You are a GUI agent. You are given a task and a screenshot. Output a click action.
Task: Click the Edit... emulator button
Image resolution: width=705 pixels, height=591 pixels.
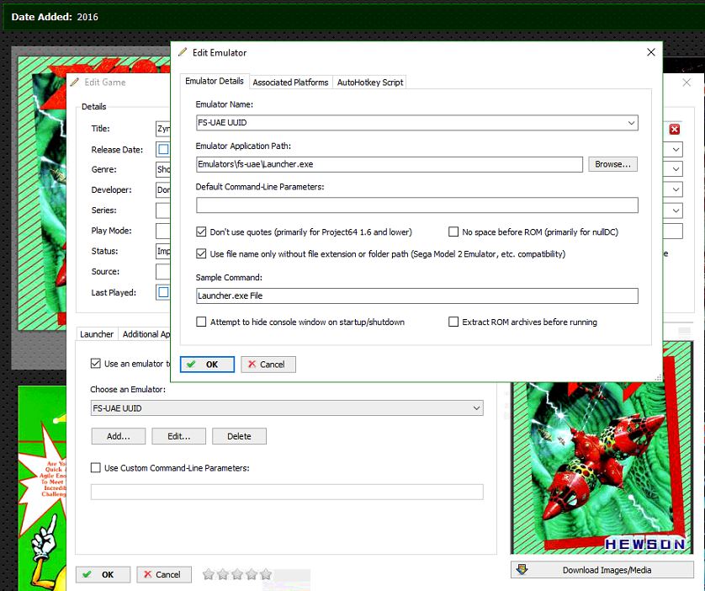click(x=178, y=436)
